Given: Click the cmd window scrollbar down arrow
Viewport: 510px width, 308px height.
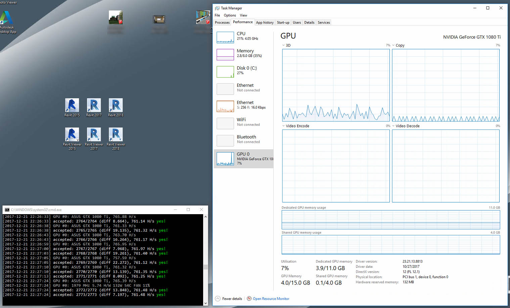Looking at the screenshot, I should coord(205,303).
